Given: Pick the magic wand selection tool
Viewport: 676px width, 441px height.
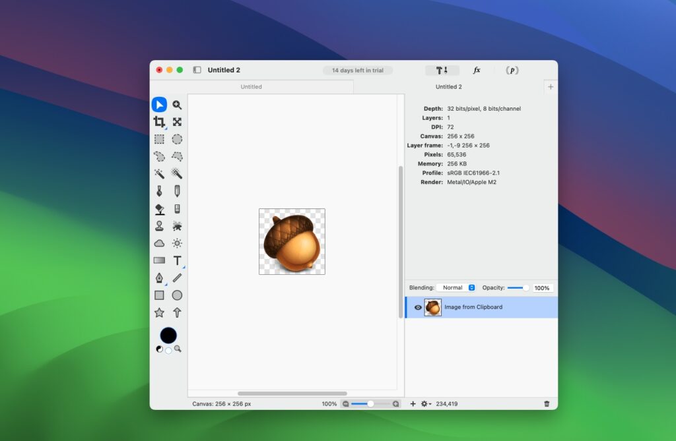Looking at the screenshot, I should (158, 173).
